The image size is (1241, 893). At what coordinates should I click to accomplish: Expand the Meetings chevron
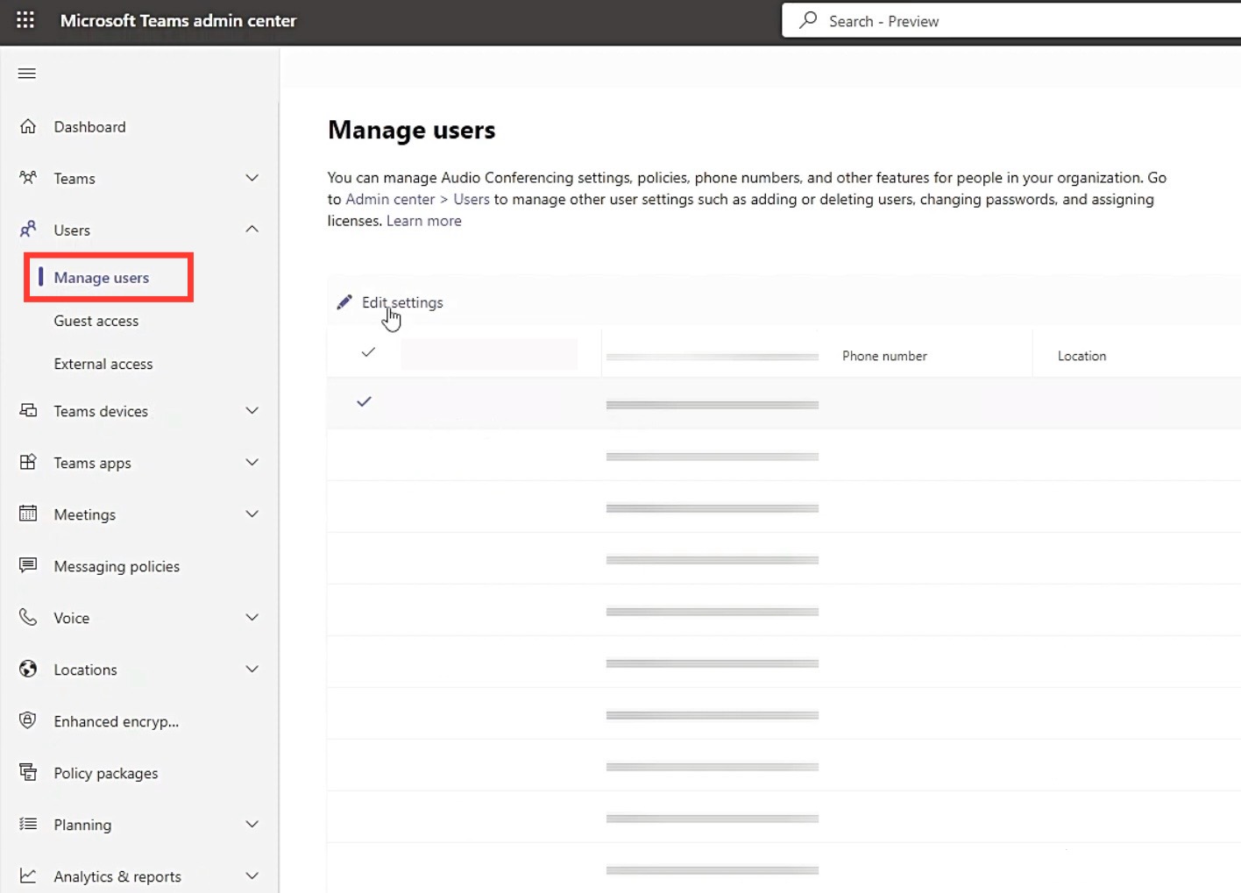(x=252, y=514)
